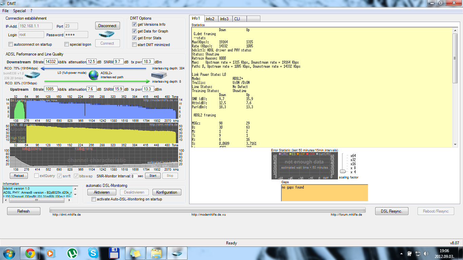Enable activate Auto-DSL-Monitoring on startup
Screen dimensions: 463x260
click(94, 199)
